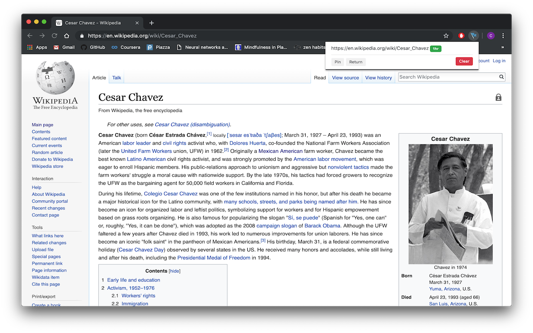
Task: Bookmark this page with the star icon
Action: (x=446, y=36)
